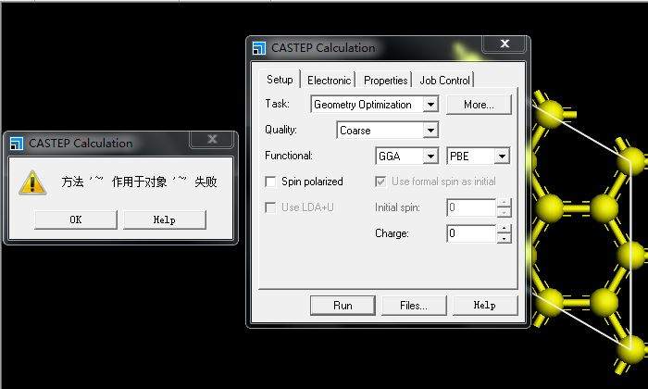The height and width of the screenshot is (389, 648).
Task: Click Help in the error dialog
Action: point(165,220)
